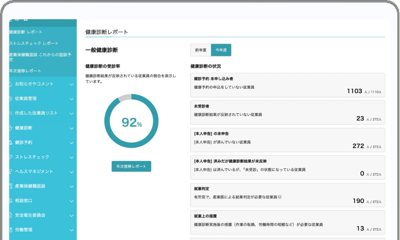This screenshot has height=240, width=400.
Task: Click the 92% donut progress chart
Action: pyautogui.click(x=131, y=122)
